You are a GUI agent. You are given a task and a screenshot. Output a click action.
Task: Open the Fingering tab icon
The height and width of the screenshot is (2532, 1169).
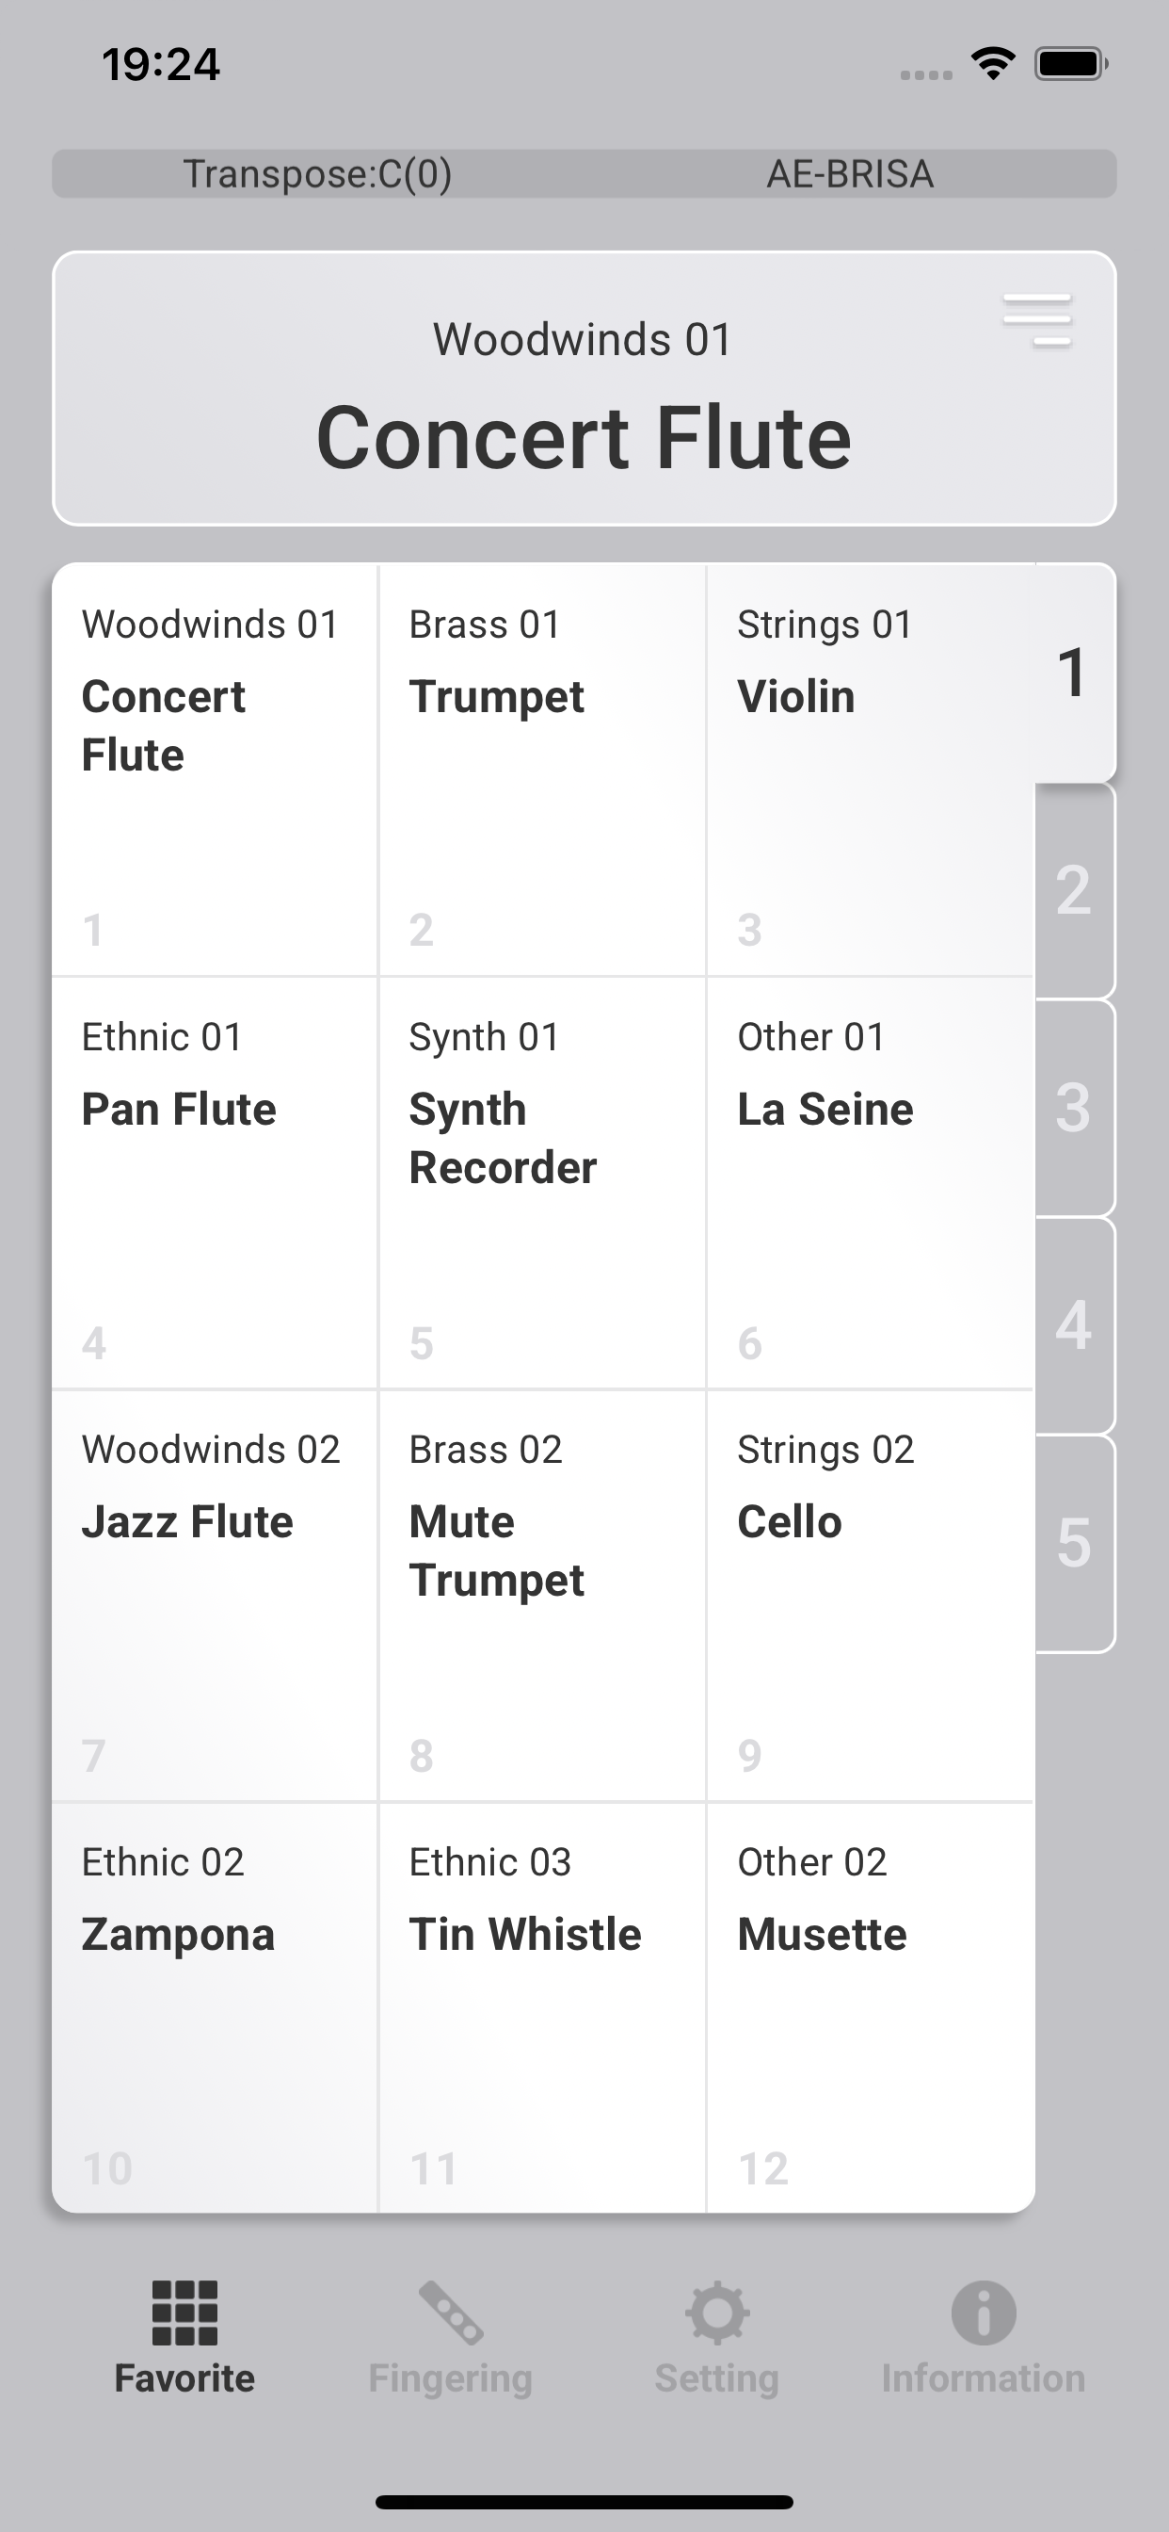tap(451, 2313)
